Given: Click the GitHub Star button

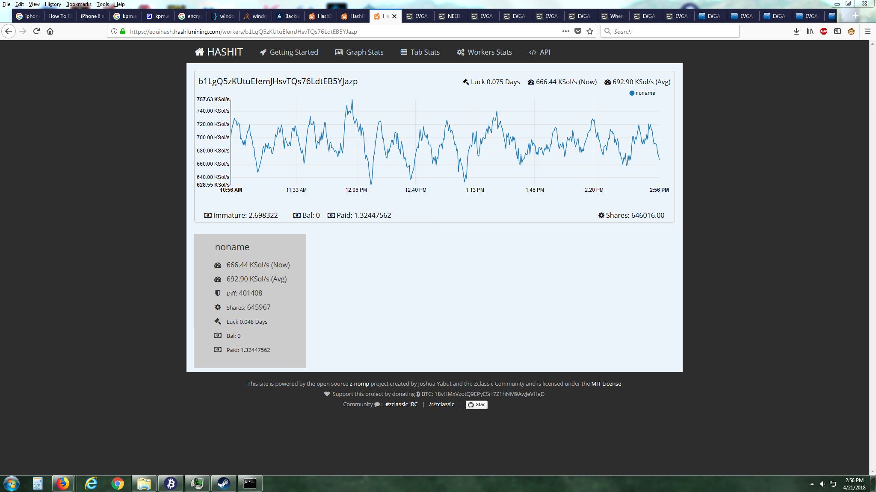Looking at the screenshot, I should [x=476, y=404].
